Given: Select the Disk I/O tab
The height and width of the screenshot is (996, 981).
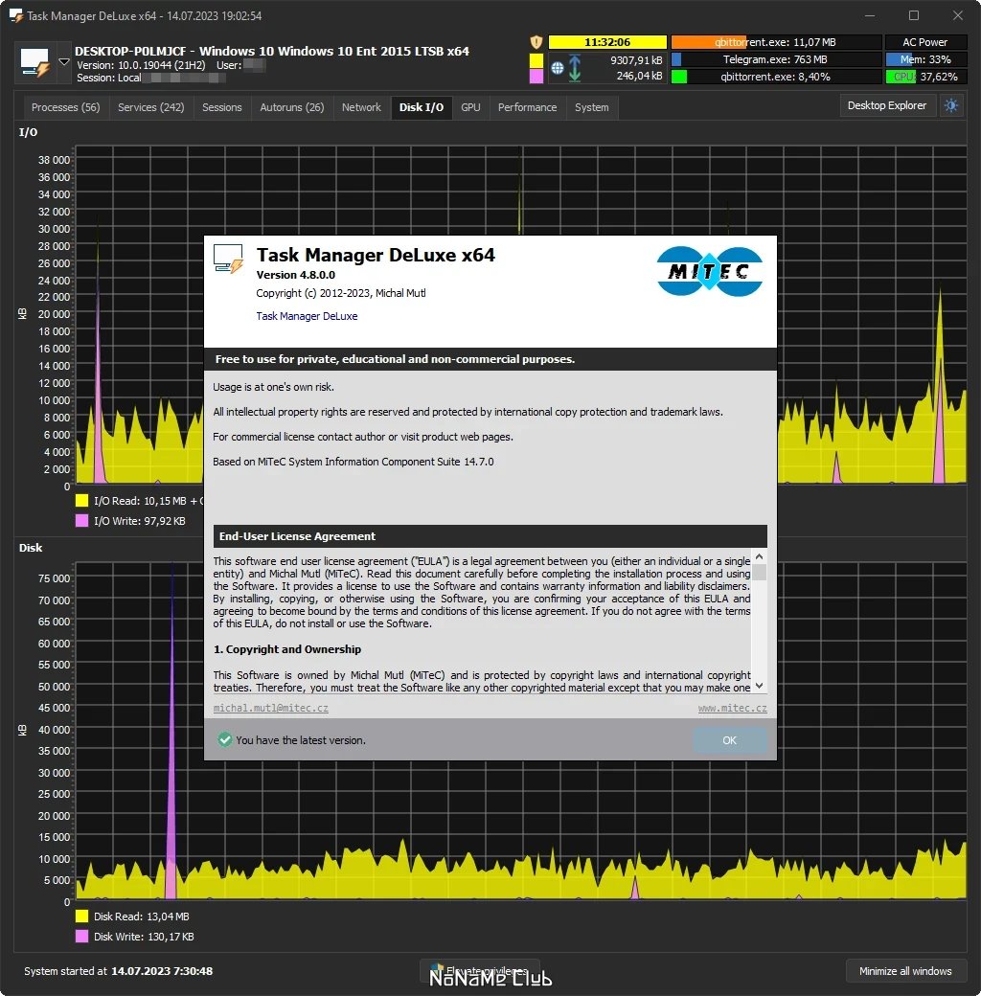Looking at the screenshot, I should click(x=422, y=107).
